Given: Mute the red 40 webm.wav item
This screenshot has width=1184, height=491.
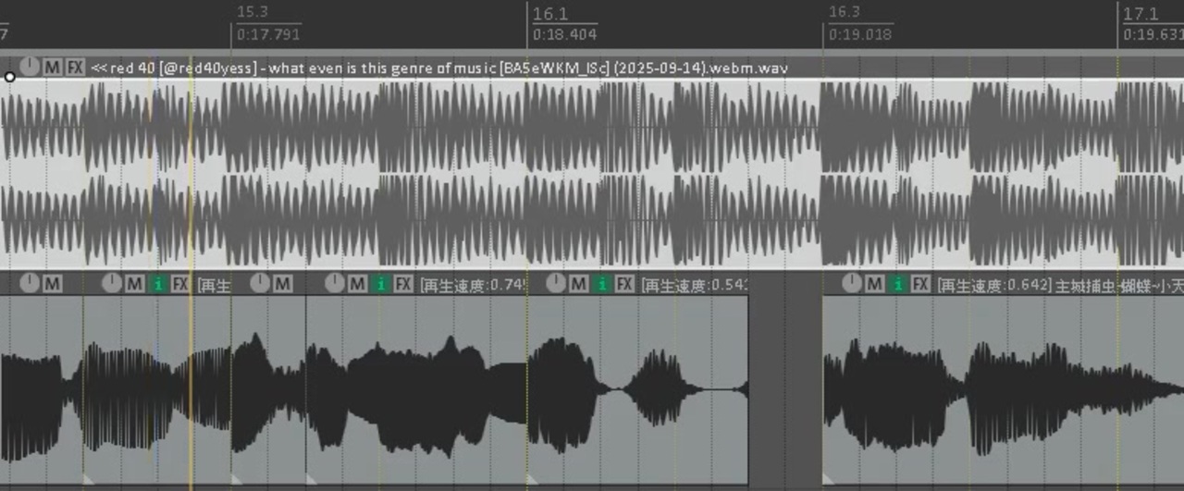Looking at the screenshot, I should 53,68.
